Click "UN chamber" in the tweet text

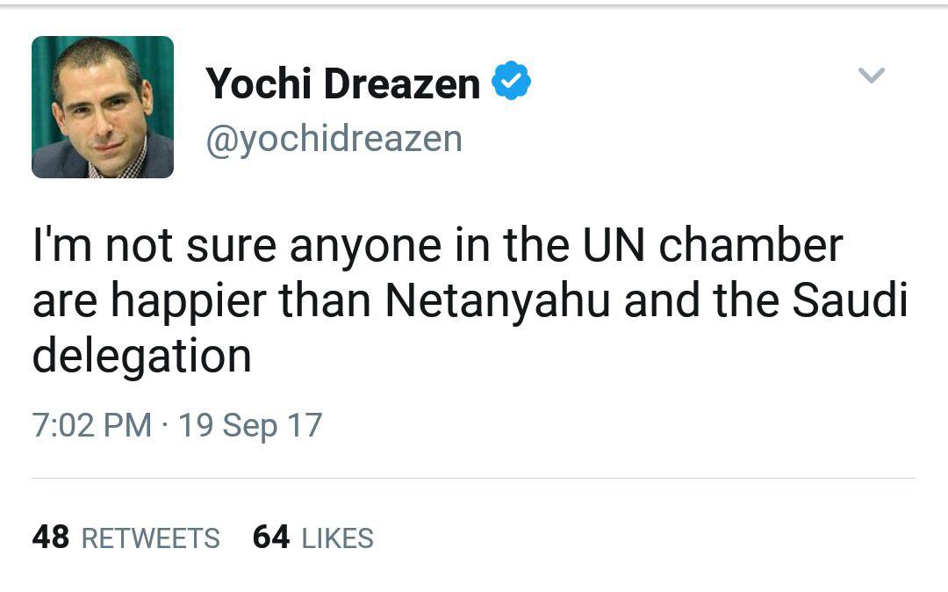pyautogui.click(x=713, y=246)
